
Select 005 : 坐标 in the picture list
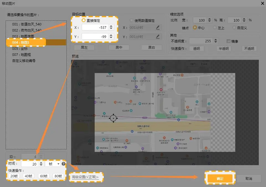tap(20, 48)
